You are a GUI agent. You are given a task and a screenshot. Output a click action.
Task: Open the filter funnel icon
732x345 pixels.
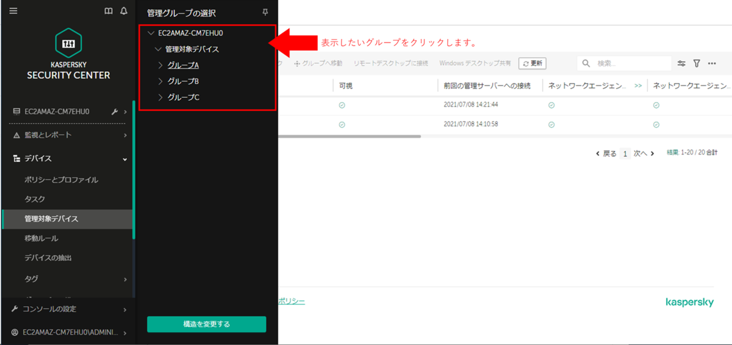click(697, 63)
